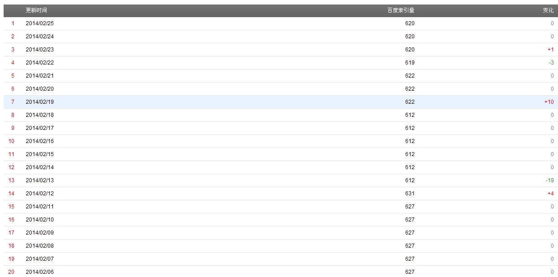Click index value 612 in 2014/02/13 row
Image resolution: width=558 pixels, height=277 pixels.
(410, 180)
